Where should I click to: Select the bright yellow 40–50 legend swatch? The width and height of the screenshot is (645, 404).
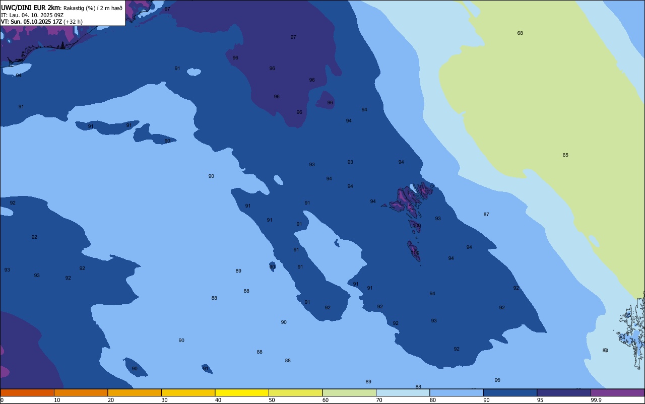click(242, 392)
